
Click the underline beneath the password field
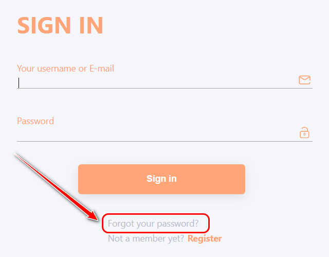coord(164,141)
